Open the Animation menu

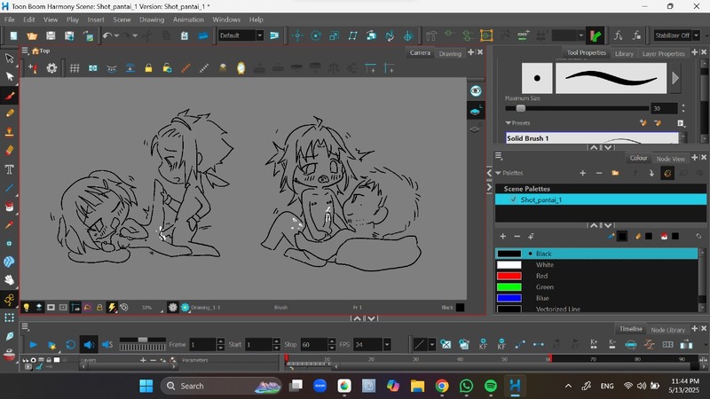click(x=188, y=19)
